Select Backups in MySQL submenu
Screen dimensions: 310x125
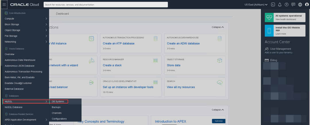[x=56, y=107]
